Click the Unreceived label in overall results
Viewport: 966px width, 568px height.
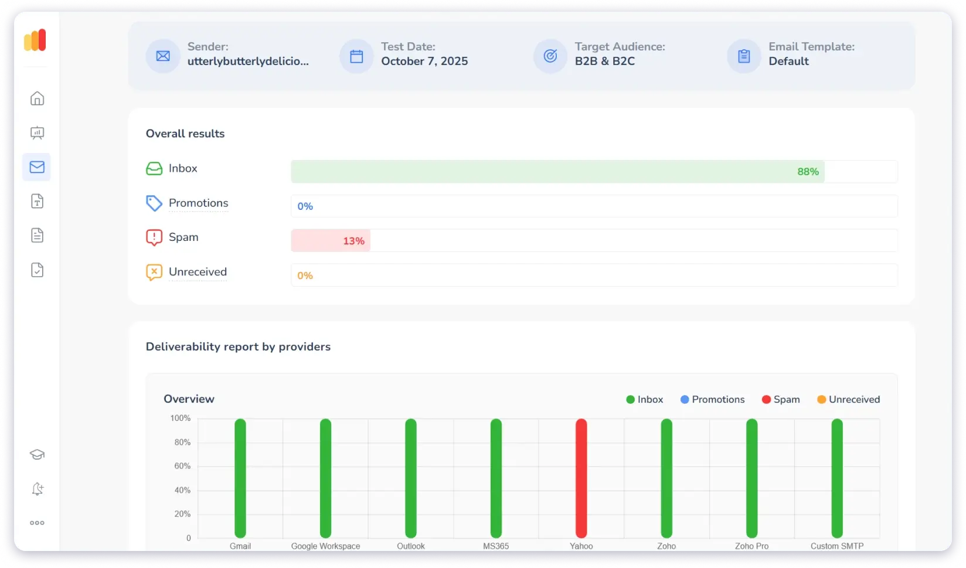(x=198, y=272)
